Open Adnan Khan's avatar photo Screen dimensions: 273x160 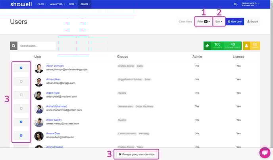coord(39,82)
